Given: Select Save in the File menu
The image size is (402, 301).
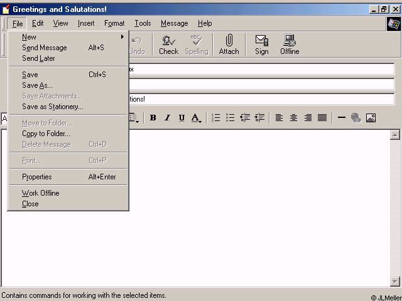Looking at the screenshot, I should click(68, 75).
